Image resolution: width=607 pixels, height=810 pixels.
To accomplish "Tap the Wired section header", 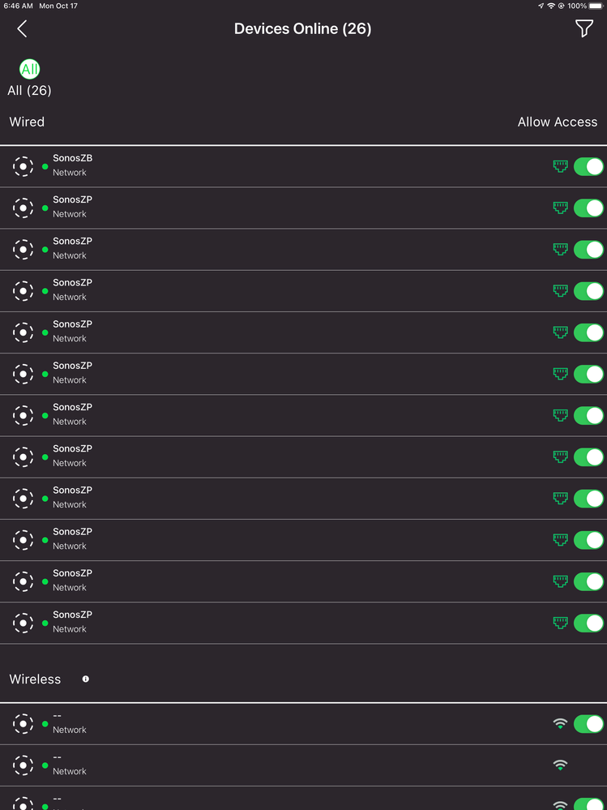I will [27, 122].
